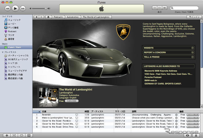Toggle shuffle at bottom bar
The width and height of the screenshot is (203, 138).
(14, 135)
